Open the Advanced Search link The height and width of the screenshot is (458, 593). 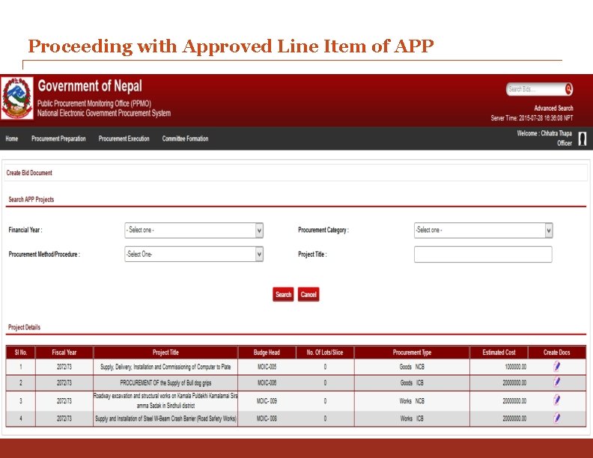click(x=553, y=108)
